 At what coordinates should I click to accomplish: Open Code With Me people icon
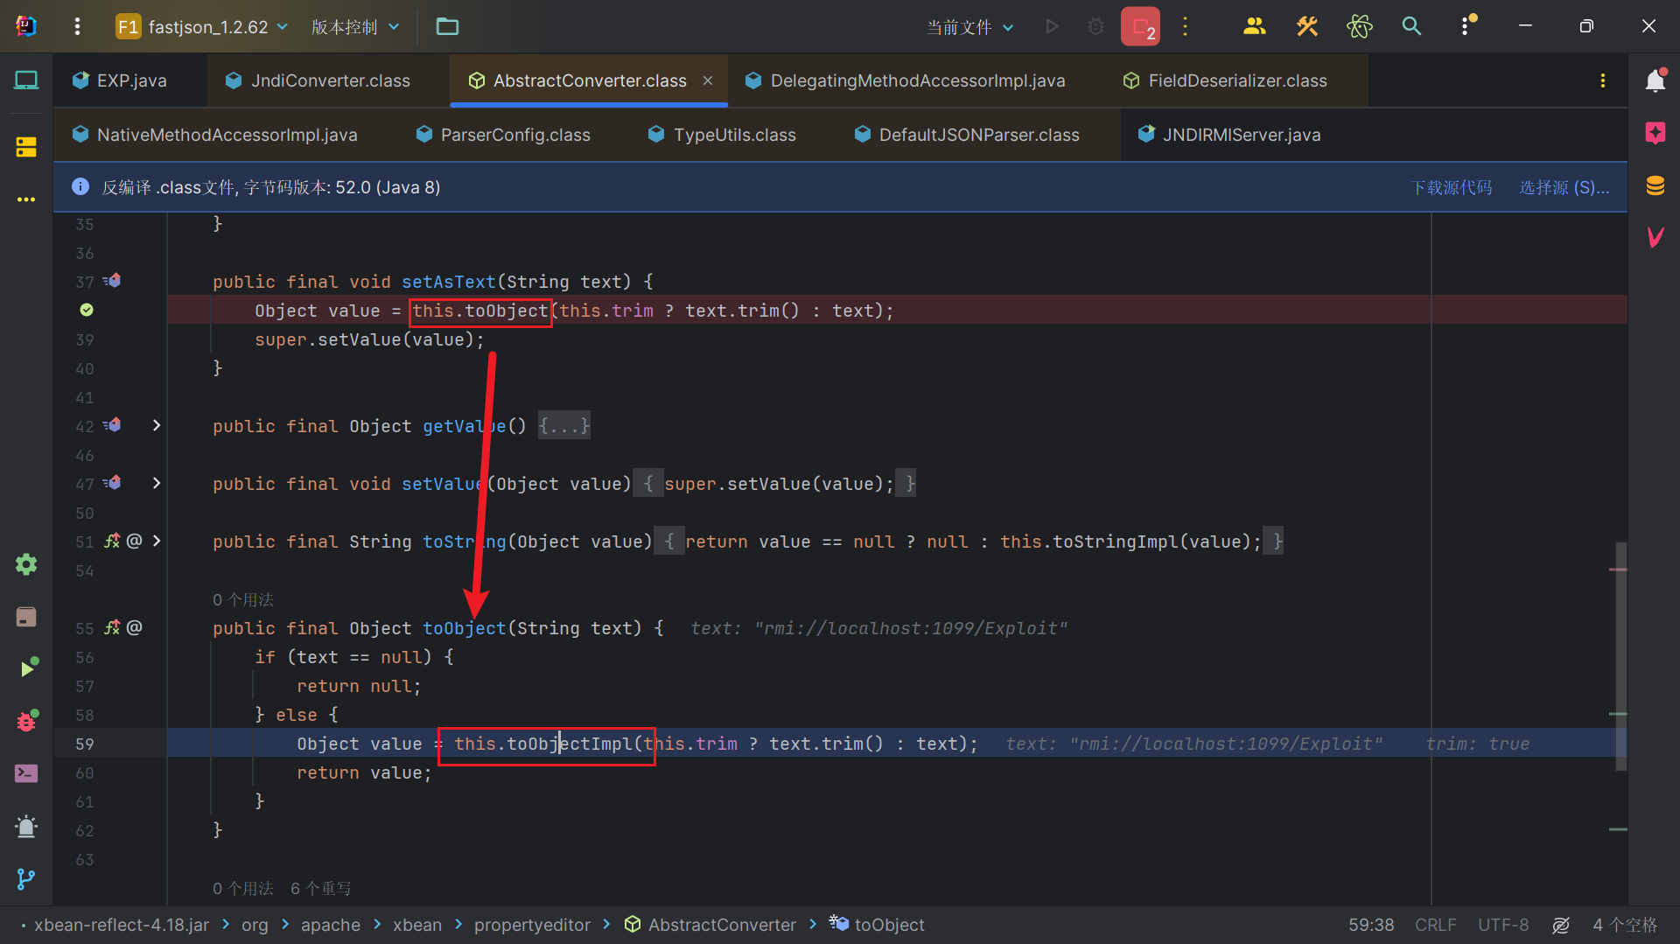click(1254, 26)
